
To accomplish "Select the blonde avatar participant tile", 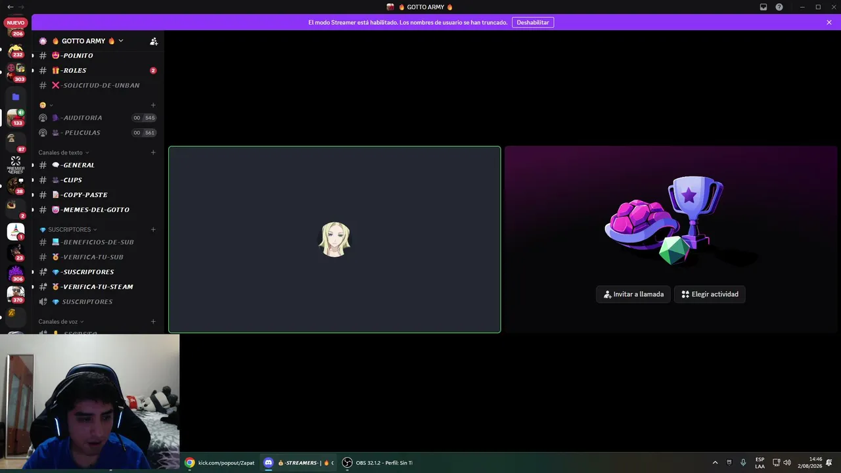I will (334, 239).
